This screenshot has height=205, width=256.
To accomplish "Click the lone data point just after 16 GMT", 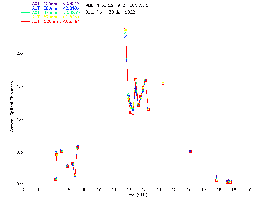I will click(190, 151).
